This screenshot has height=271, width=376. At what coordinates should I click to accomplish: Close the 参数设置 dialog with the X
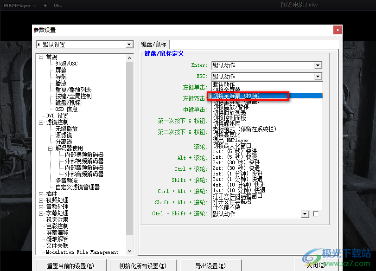338,30
